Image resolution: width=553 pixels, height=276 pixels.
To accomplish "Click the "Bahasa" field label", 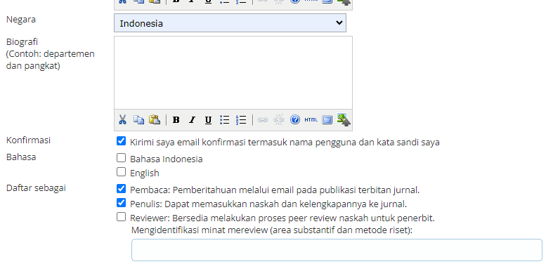I will click(21, 157).
